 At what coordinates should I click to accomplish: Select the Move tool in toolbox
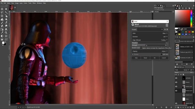pyautogui.click(x=2, y=9)
